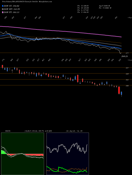
Task: Click the 260.25 price label
Action: pos(125,56)
